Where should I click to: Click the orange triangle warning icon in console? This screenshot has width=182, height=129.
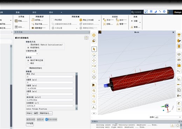(173, 126)
